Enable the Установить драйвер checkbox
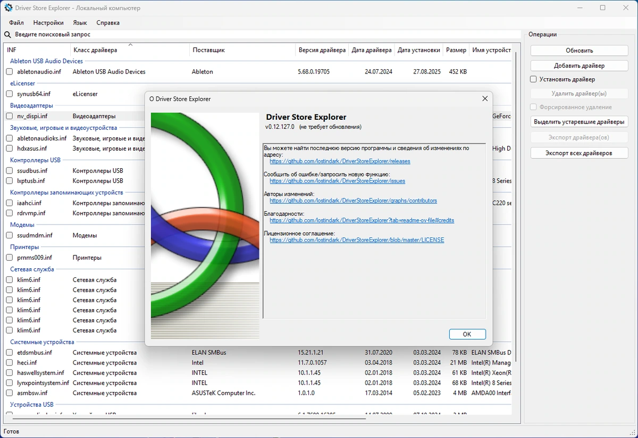 [x=533, y=79]
